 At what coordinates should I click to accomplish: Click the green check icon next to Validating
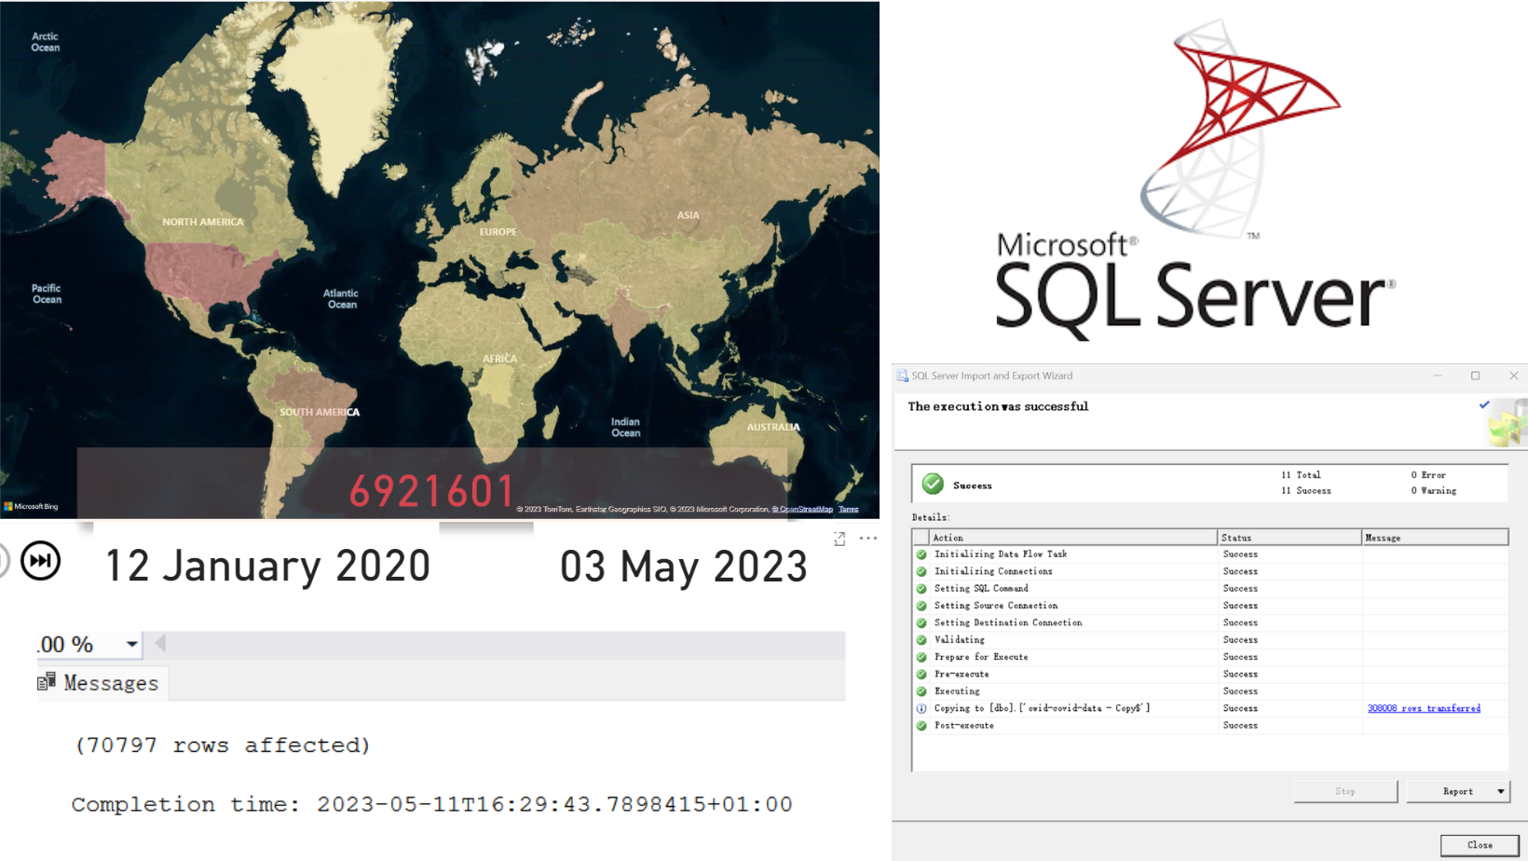coord(921,640)
